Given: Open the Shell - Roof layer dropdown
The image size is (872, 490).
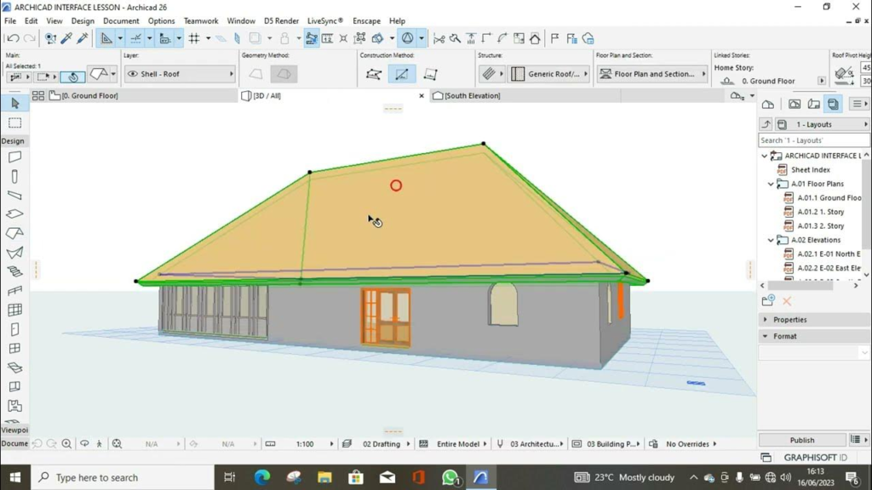Looking at the screenshot, I should 180,74.
